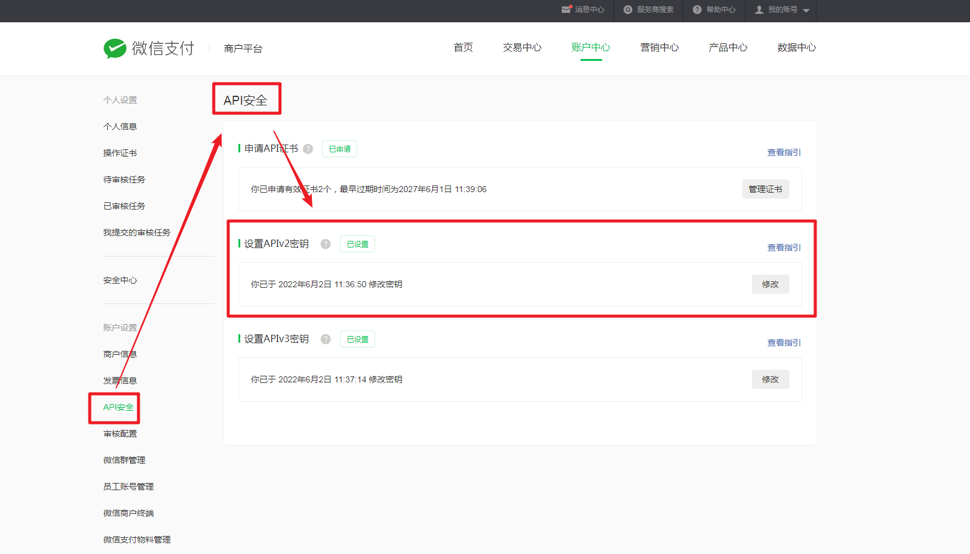Screen dimensions: 970x554
Task: Click 帮助中心 in top bar
Action: pyautogui.click(x=721, y=10)
